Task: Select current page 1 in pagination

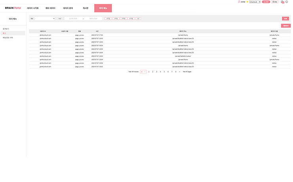Action: [149, 72]
